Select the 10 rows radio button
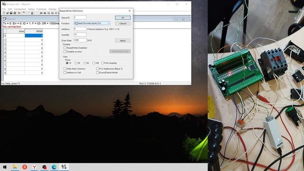304x171 pixels. pos(67,63)
